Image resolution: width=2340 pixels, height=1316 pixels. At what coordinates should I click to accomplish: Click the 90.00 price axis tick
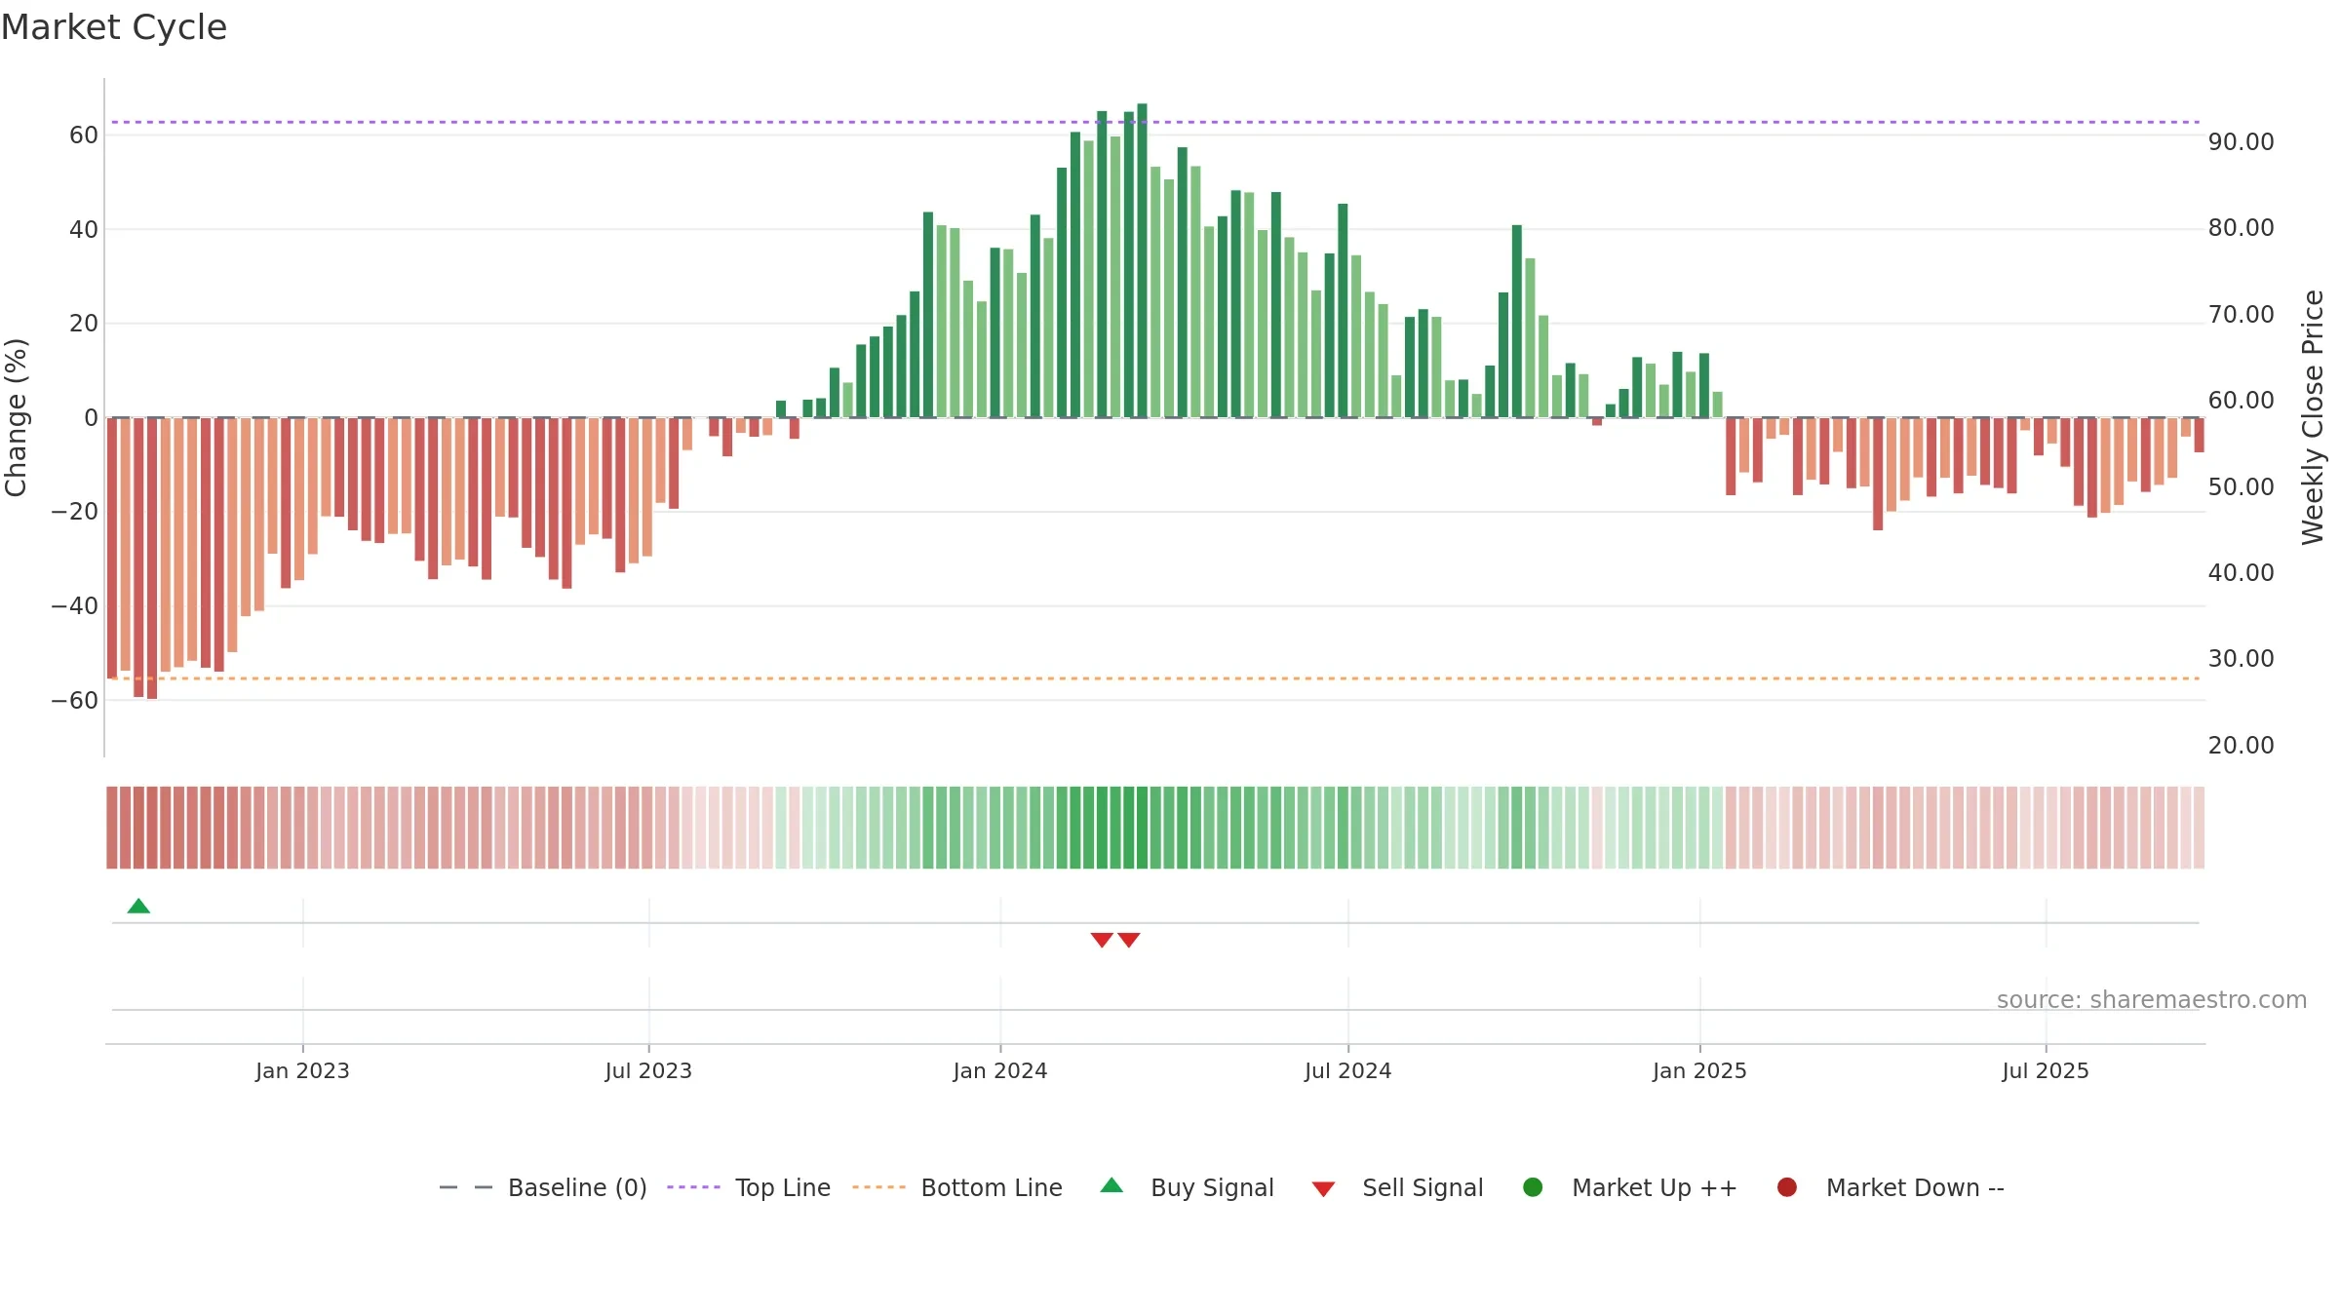(x=2241, y=142)
